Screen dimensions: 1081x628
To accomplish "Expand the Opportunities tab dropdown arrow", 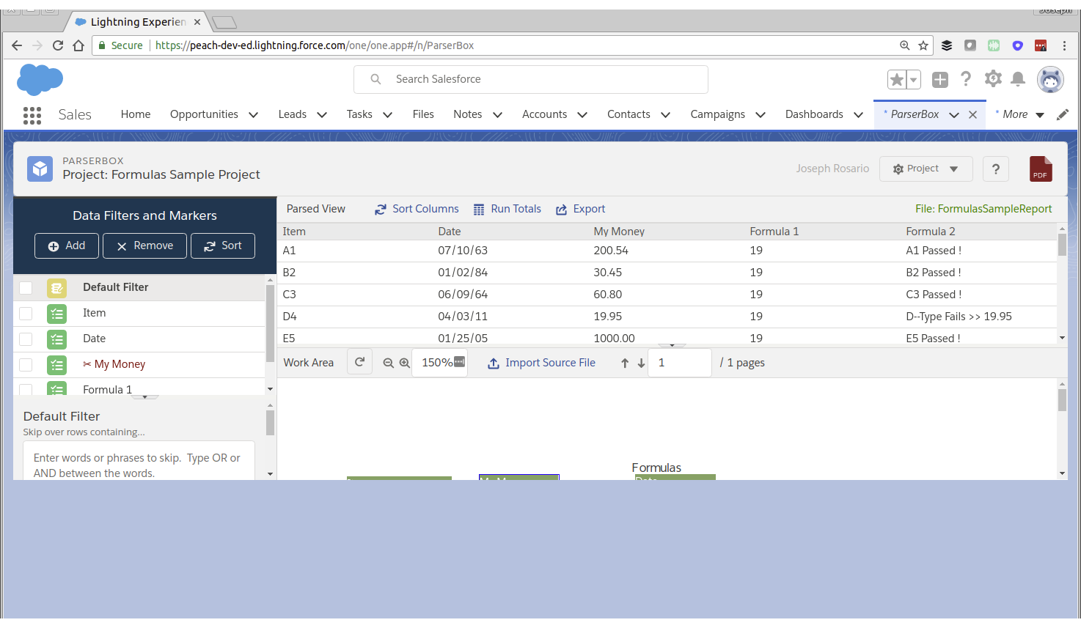I will [x=254, y=115].
